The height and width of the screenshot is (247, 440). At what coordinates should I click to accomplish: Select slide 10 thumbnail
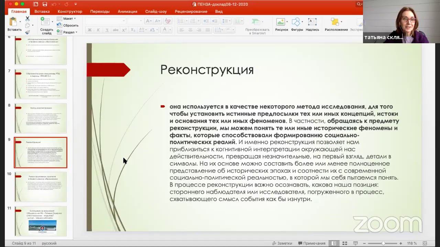41,187
